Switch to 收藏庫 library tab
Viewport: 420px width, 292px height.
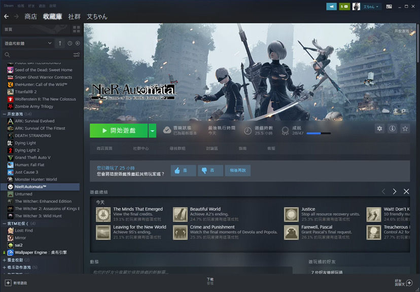(53, 17)
